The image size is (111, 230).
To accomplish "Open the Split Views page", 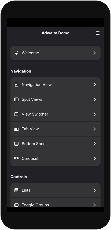I will click(56, 99).
